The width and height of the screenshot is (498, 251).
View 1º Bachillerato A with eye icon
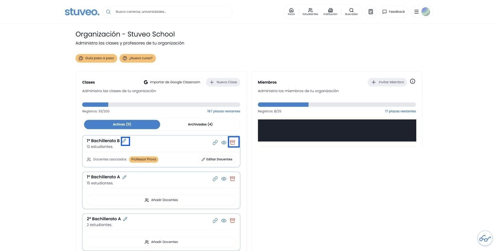pos(224,179)
